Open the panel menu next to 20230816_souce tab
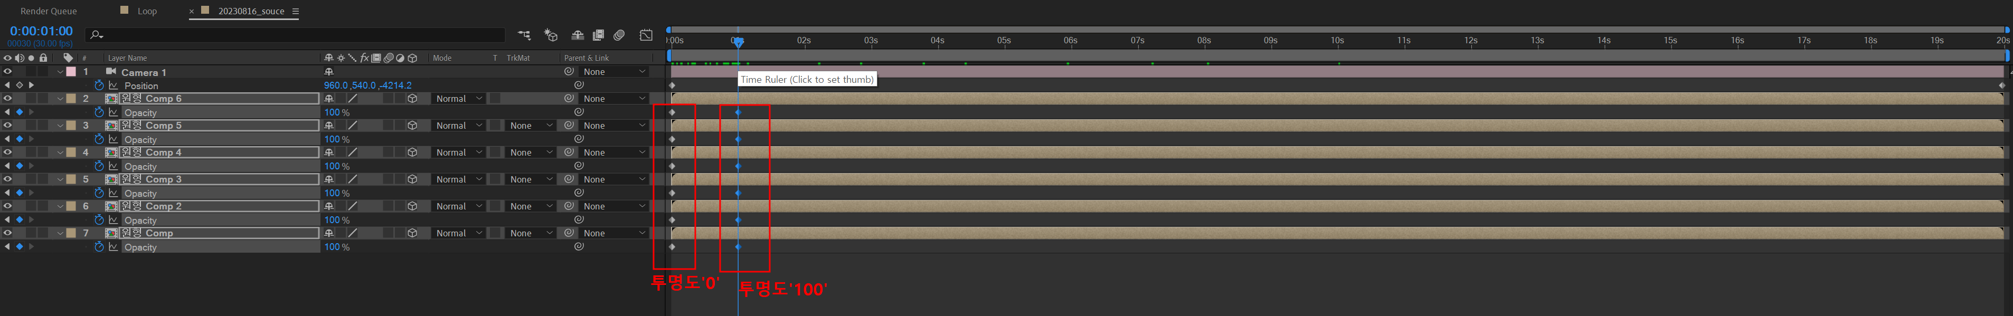 coord(296,11)
